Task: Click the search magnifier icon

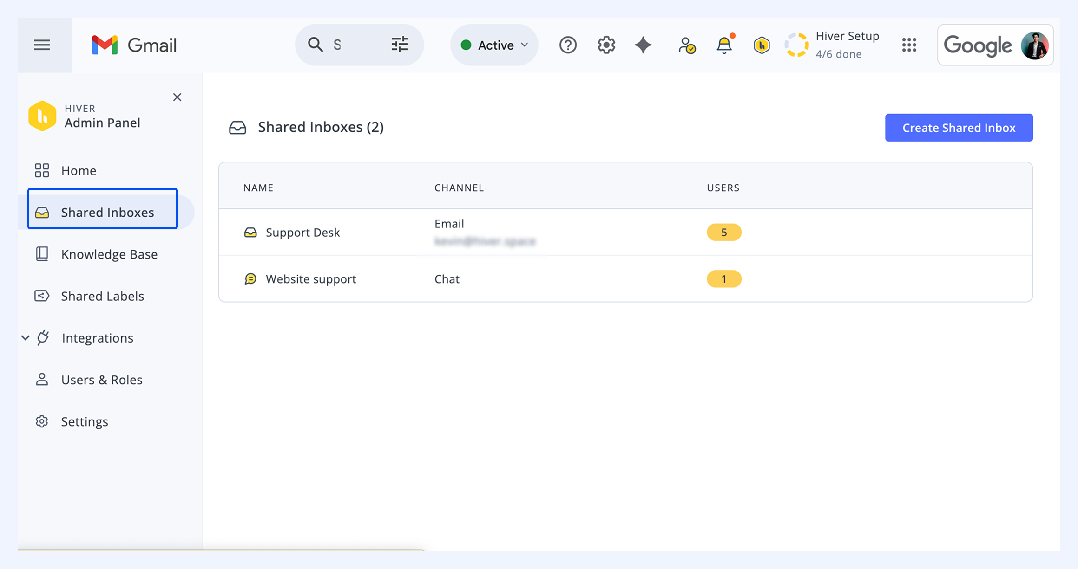Action: (315, 45)
